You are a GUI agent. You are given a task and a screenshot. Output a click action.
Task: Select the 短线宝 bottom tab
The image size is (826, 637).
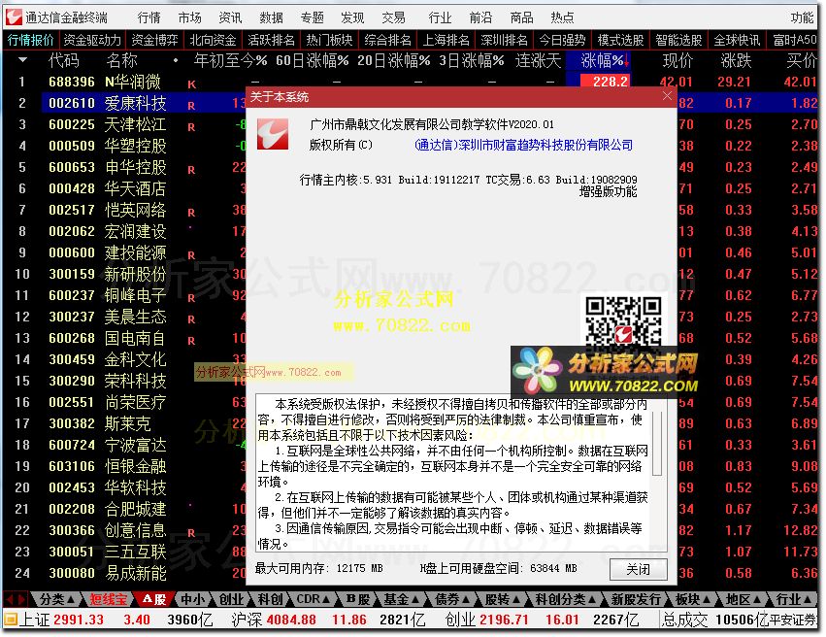[x=108, y=599]
